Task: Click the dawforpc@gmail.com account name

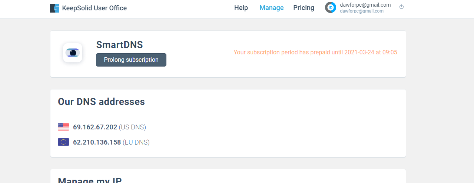Action: (365, 5)
